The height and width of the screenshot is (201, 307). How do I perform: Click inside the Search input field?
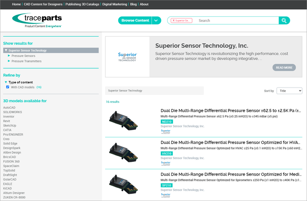coord(235,20)
